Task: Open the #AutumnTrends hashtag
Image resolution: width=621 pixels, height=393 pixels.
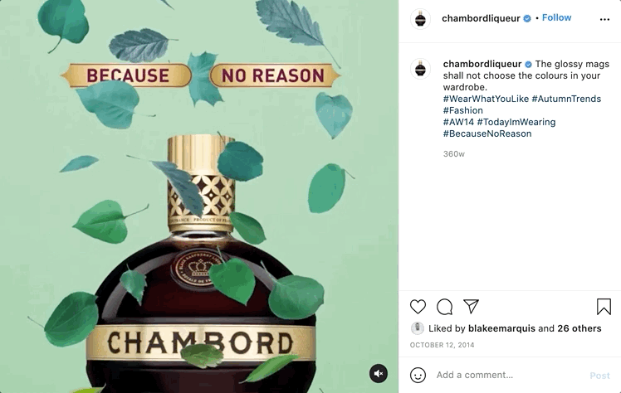Action: pyautogui.click(x=566, y=99)
